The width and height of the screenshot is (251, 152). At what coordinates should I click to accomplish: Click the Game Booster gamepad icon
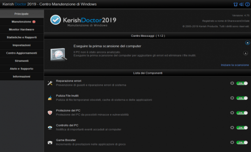50,143
